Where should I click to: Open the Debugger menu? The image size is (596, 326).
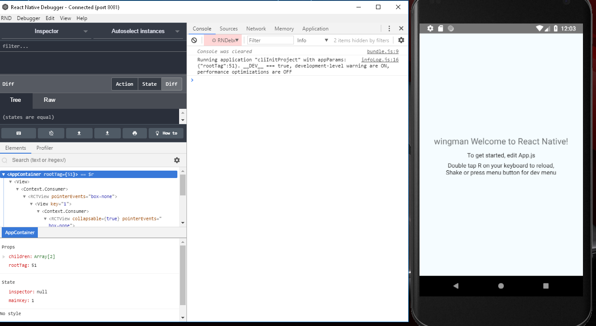tap(28, 18)
